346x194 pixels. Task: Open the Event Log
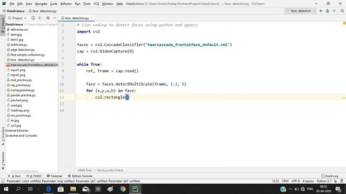point(330,176)
